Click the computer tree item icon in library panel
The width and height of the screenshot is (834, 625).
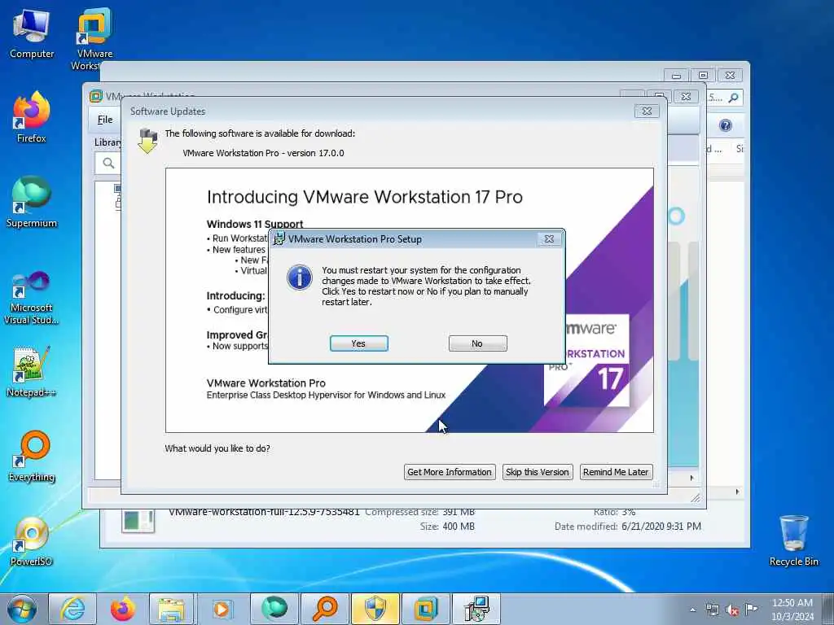[x=117, y=189]
